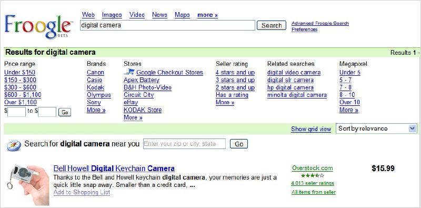The width and height of the screenshot is (421, 208).
Task: Click the maximum price input field
Action: [47, 112]
